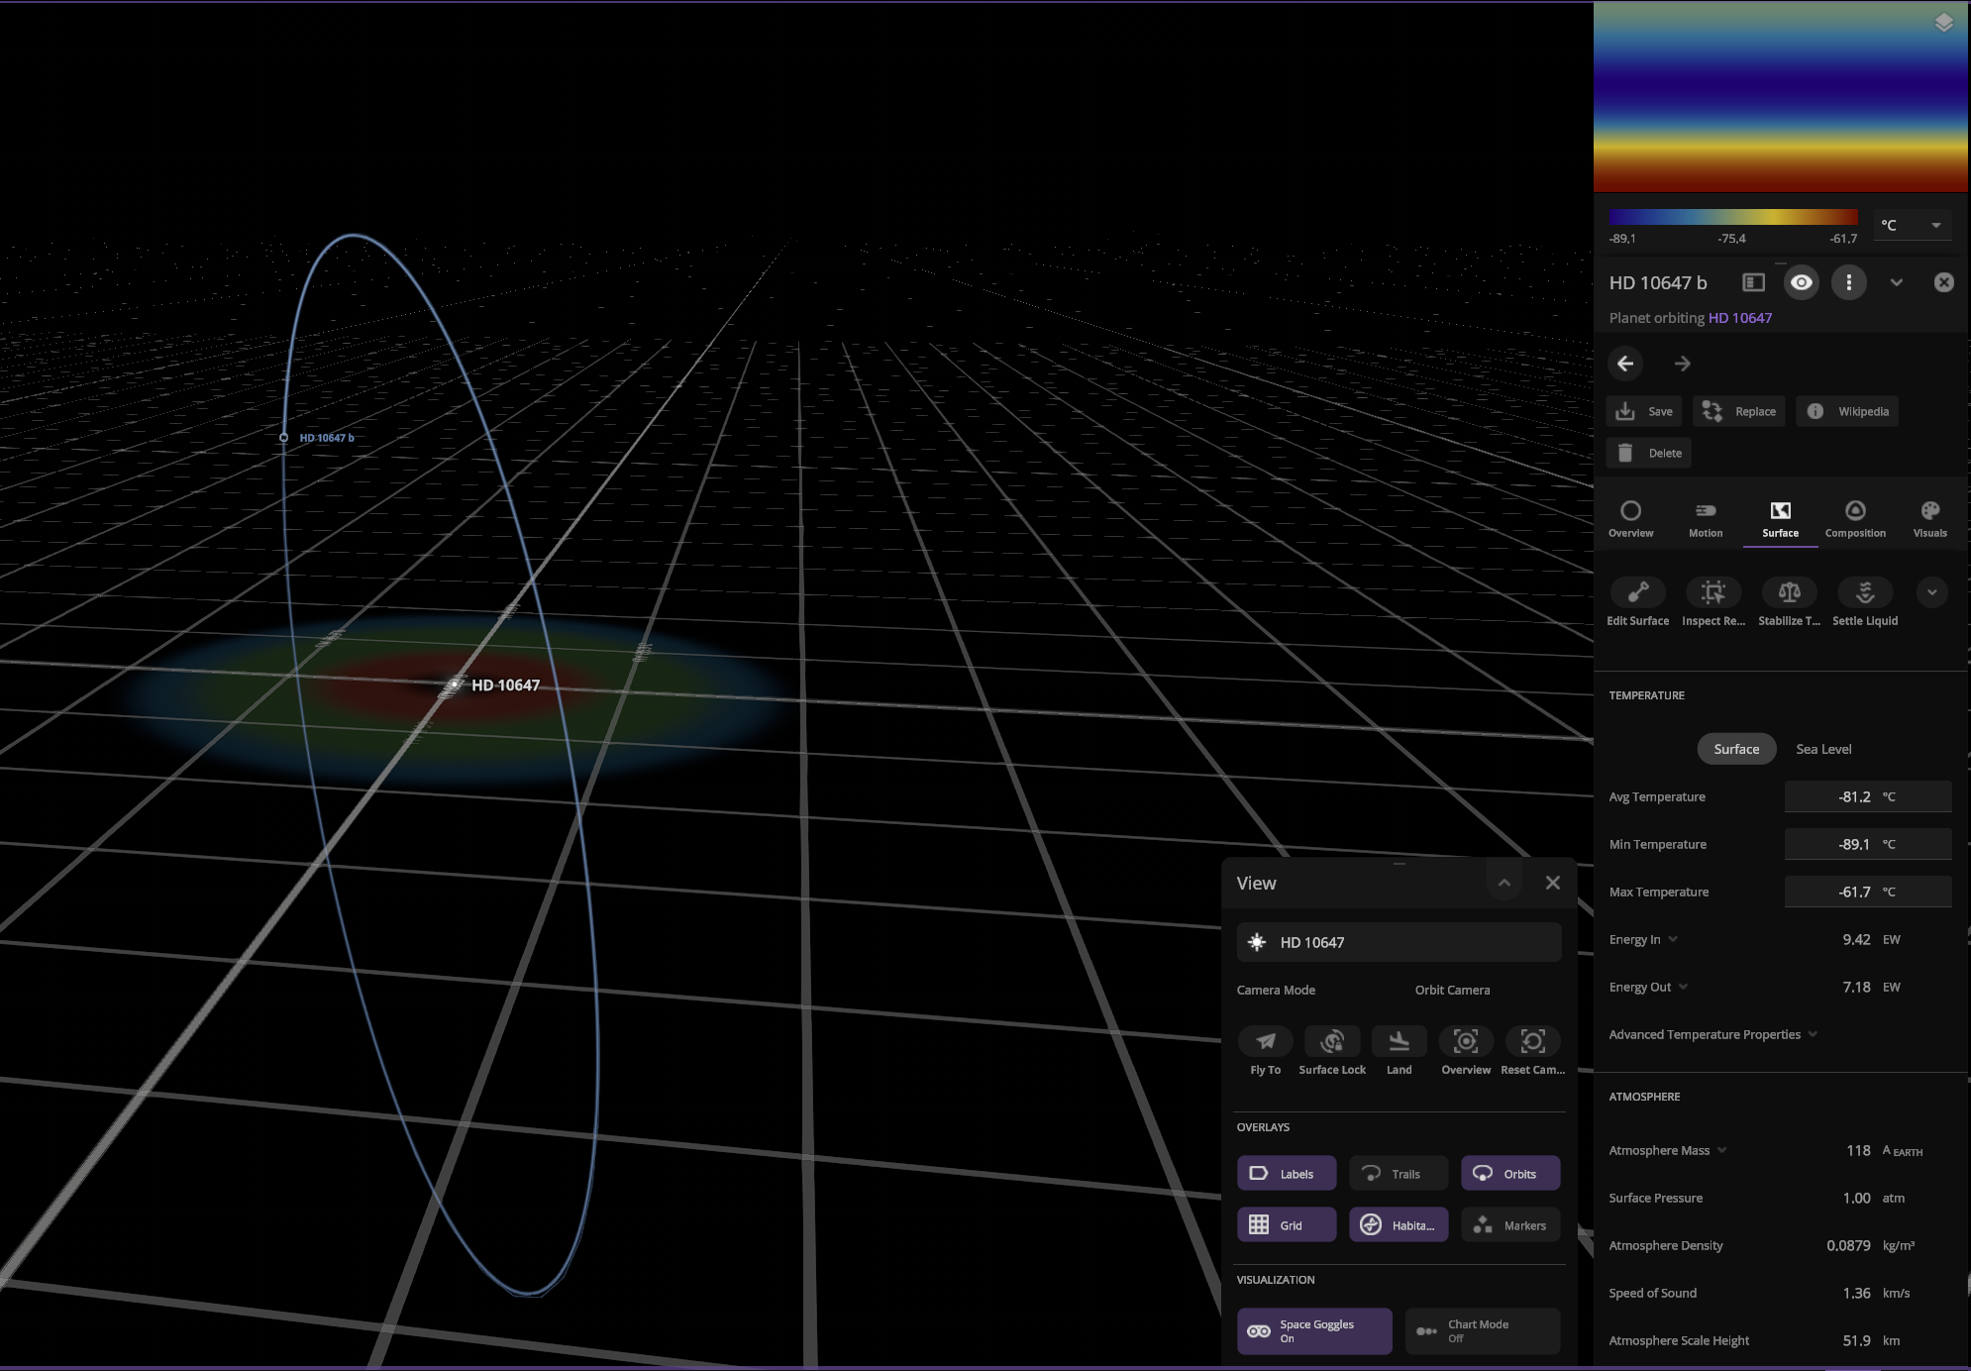Click the Replace button
The height and width of the screenshot is (1371, 1971).
click(1739, 412)
